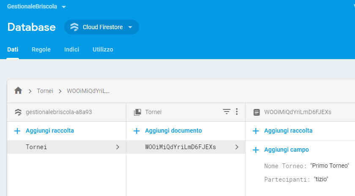Open the Tornei column three-dot menu

click(x=237, y=112)
